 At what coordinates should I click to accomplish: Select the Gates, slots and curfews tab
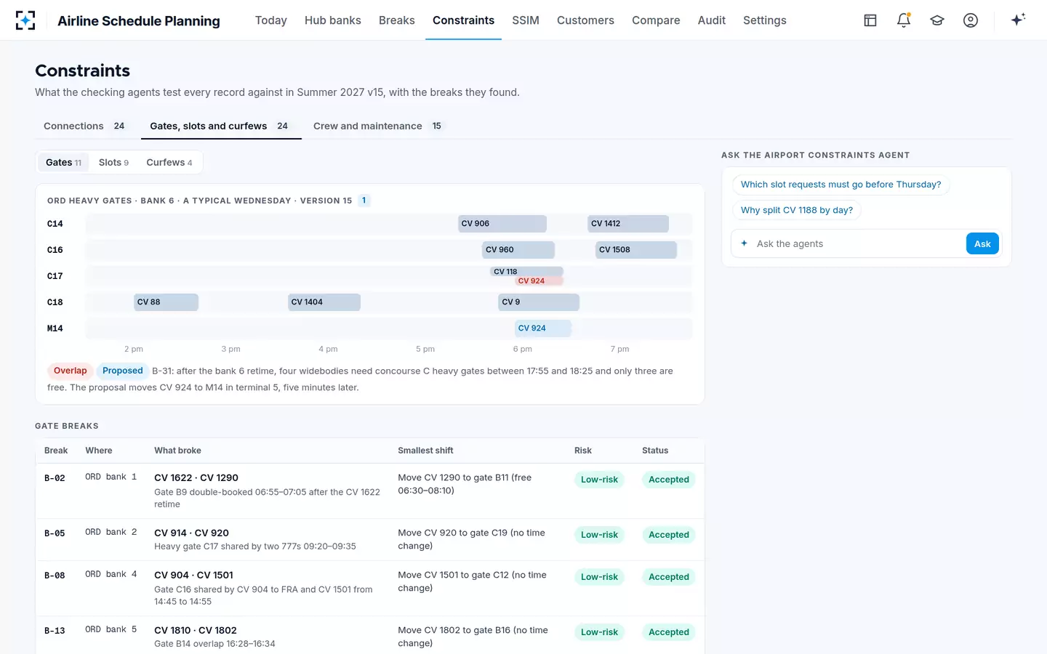[220, 126]
